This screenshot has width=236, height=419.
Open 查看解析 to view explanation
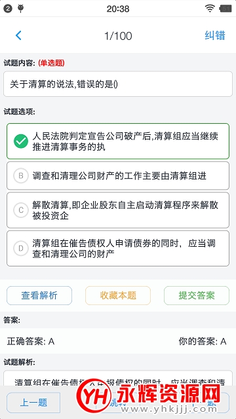(39, 295)
